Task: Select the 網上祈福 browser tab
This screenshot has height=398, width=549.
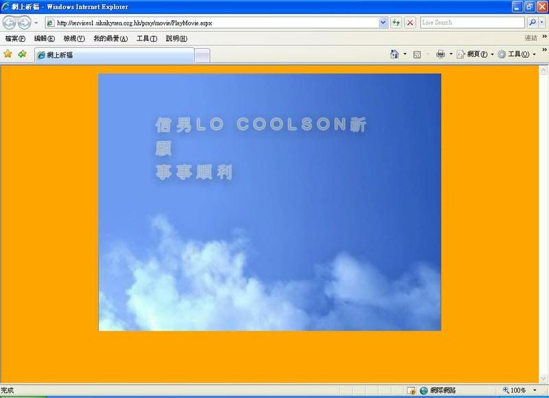Action: [x=113, y=55]
